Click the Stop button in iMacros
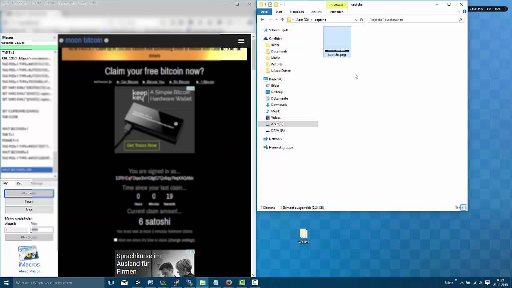The width and height of the screenshot is (512, 288). 29,210
